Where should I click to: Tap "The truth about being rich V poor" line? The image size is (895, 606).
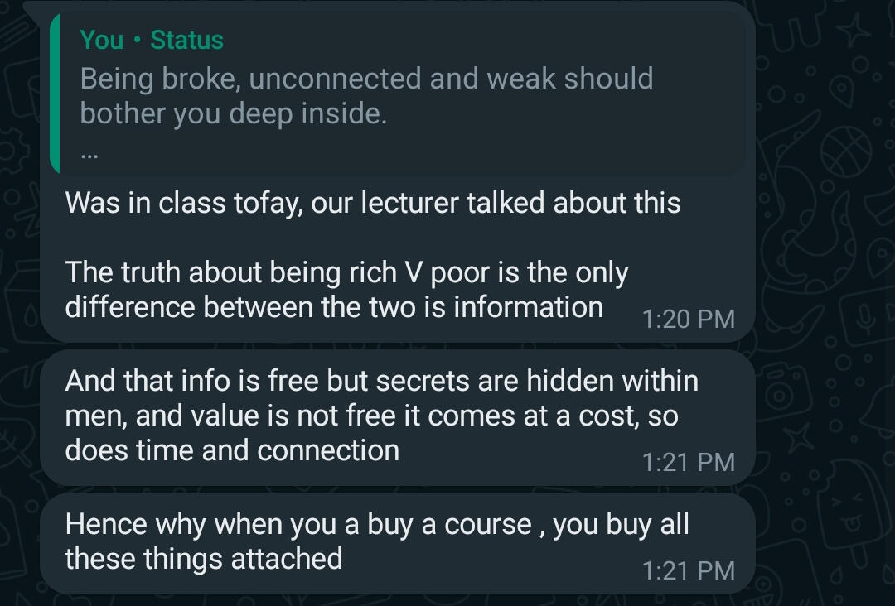346,272
